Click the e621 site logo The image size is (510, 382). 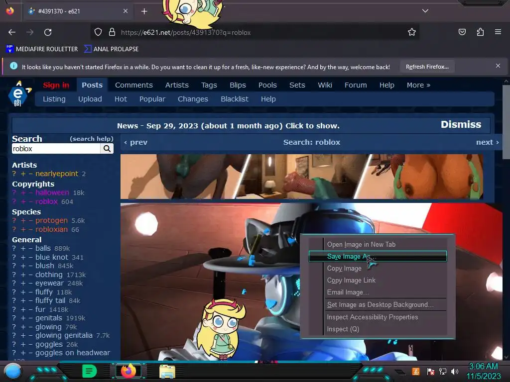[19, 94]
